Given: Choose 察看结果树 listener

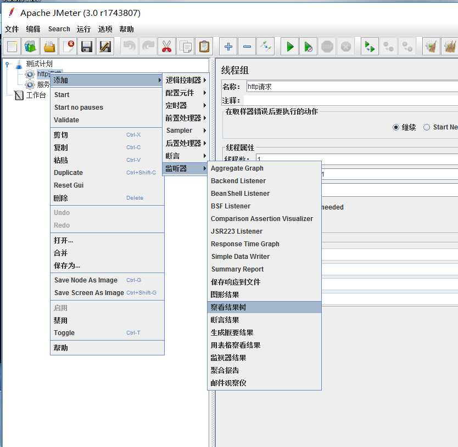Looking at the screenshot, I should tap(264, 307).
